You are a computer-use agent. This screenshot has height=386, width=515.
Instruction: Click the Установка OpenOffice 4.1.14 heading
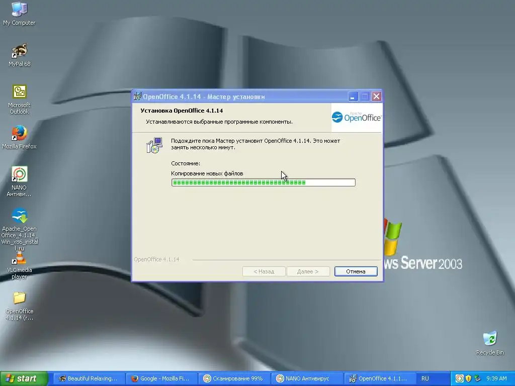tap(182, 111)
